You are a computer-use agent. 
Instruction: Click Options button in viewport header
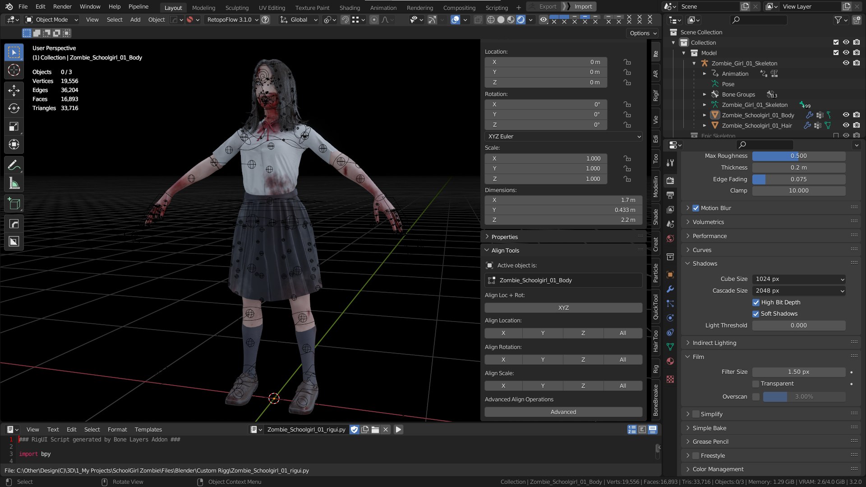tap(642, 33)
